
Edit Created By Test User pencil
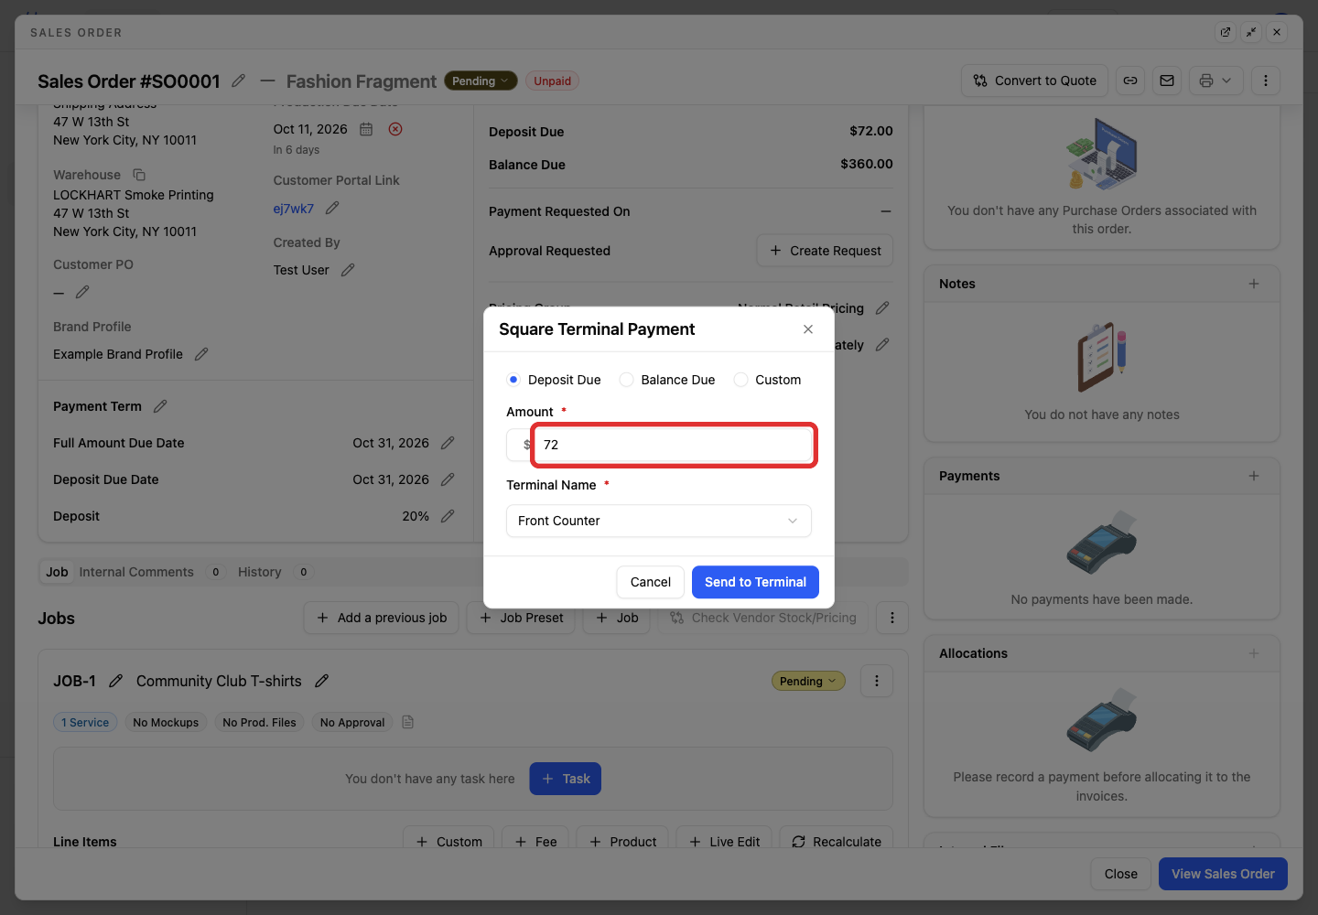point(348,270)
